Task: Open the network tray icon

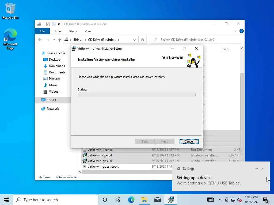Action: click(x=233, y=200)
